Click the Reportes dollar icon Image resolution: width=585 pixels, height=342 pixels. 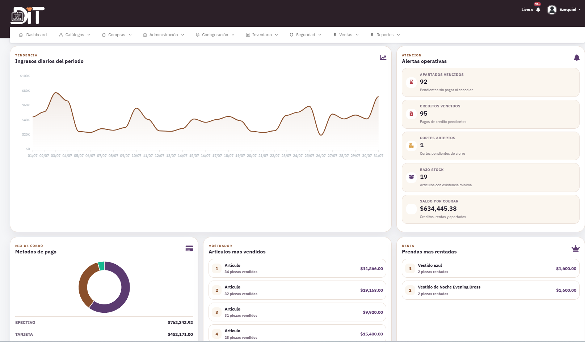(372, 35)
